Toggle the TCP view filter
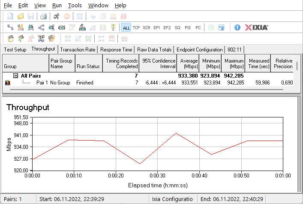The image size is (303, 204). click(x=136, y=27)
